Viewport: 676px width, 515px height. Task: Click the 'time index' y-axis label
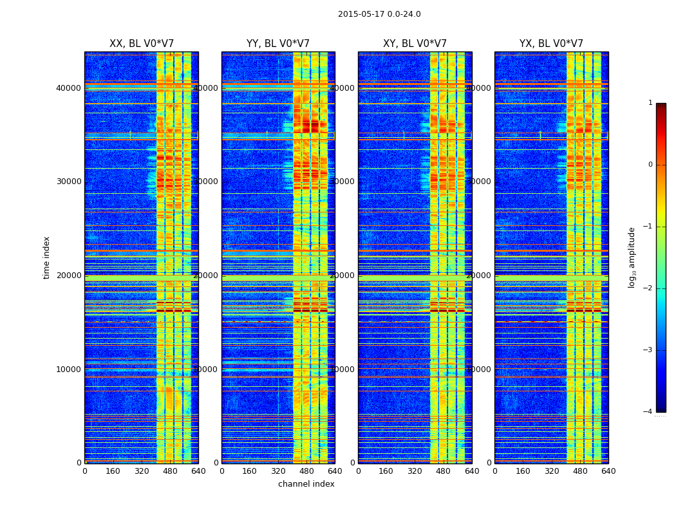pos(46,257)
